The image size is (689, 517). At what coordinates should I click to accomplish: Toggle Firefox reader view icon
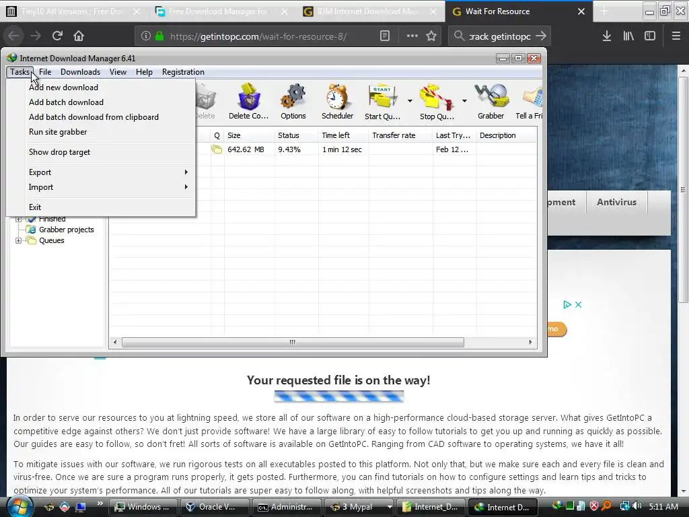tap(384, 36)
